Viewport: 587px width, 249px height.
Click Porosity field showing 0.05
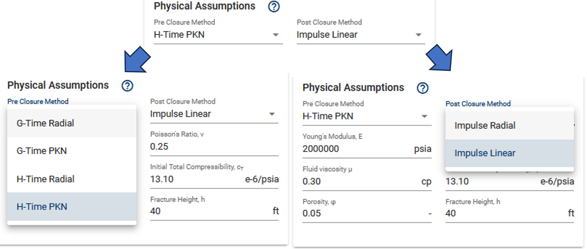click(x=367, y=213)
